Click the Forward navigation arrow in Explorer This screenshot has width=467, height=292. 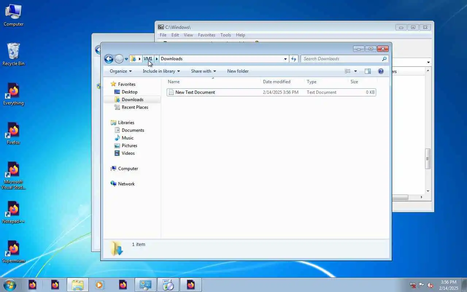click(119, 59)
